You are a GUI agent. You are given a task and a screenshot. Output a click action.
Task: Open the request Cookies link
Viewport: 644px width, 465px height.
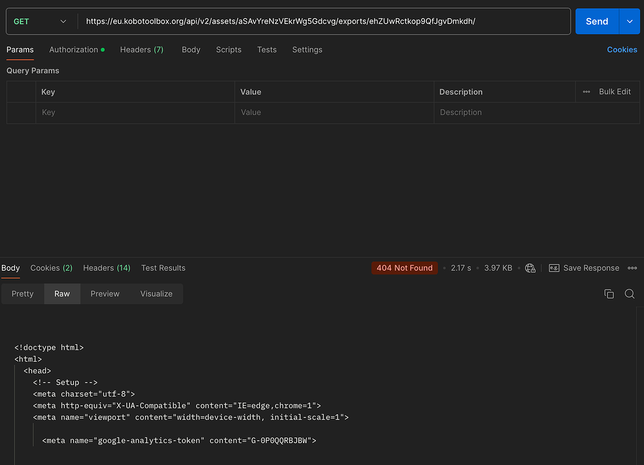[x=622, y=49]
